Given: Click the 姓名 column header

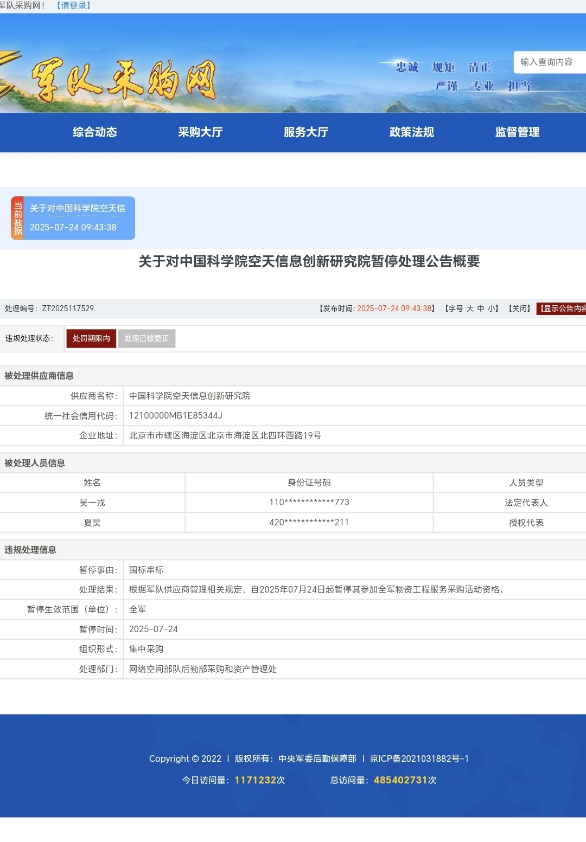Looking at the screenshot, I should (x=92, y=483).
